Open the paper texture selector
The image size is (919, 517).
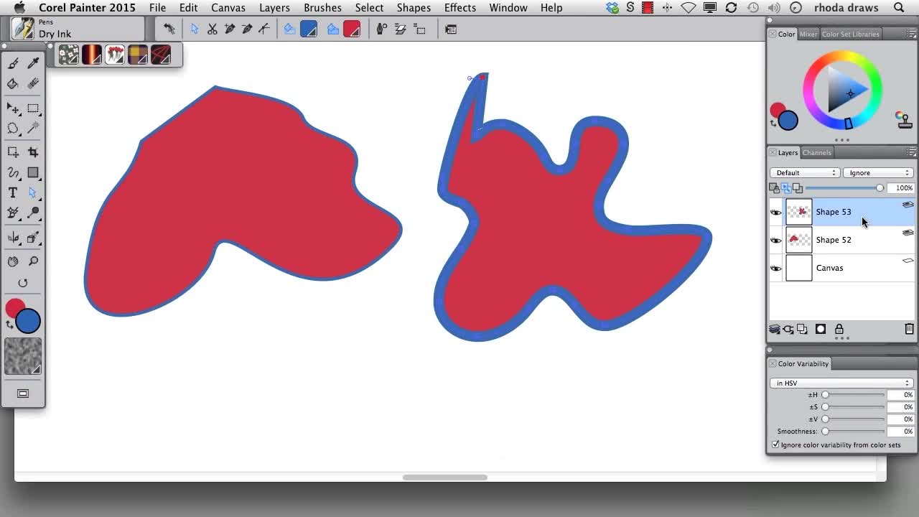[23, 357]
